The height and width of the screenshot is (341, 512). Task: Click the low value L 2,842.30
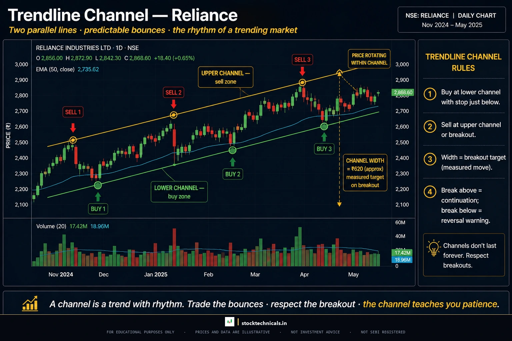108,58
